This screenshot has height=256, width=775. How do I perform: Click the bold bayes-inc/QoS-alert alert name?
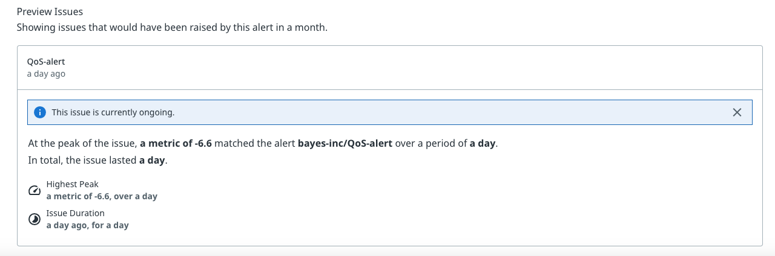tap(345, 144)
